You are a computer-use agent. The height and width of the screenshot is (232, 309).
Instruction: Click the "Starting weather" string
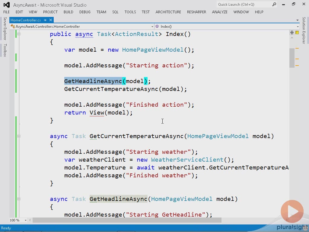(x=158, y=152)
